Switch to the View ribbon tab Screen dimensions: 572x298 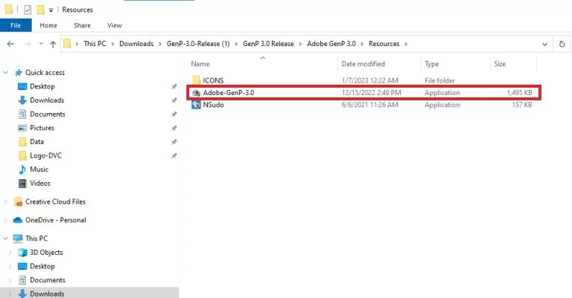pyautogui.click(x=114, y=25)
